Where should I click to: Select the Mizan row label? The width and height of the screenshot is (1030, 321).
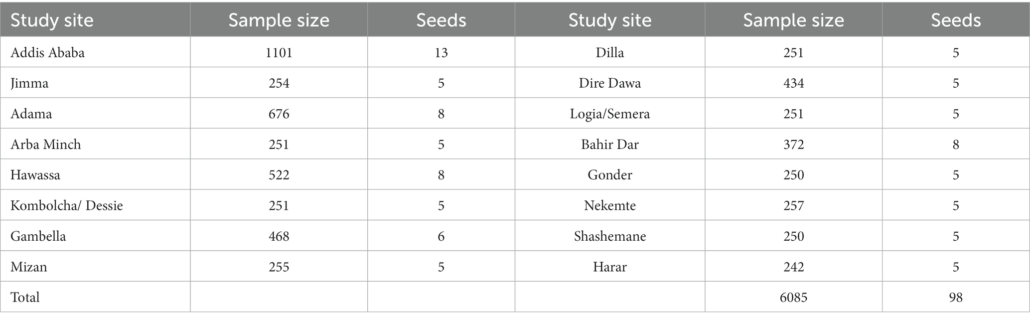(28, 267)
